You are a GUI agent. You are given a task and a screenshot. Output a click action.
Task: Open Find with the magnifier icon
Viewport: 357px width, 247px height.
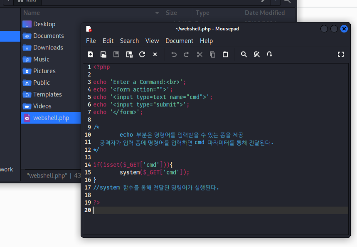[244, 54]
